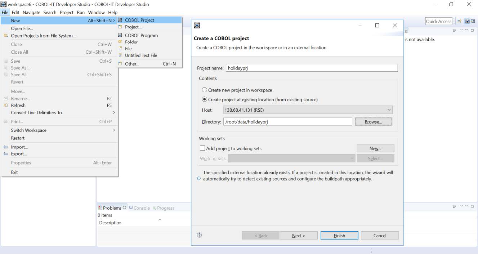The image size is (478, 255).
Task: Expand the Switch Workspace submenu
Action: pos(28,130)
